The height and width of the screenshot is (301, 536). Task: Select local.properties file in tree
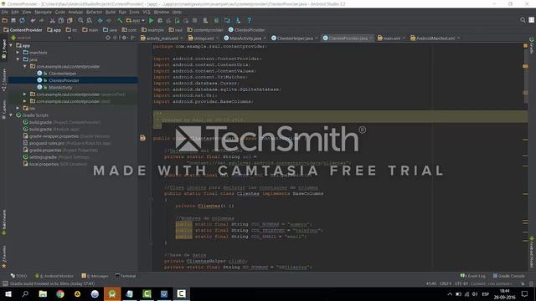(44, 164)
